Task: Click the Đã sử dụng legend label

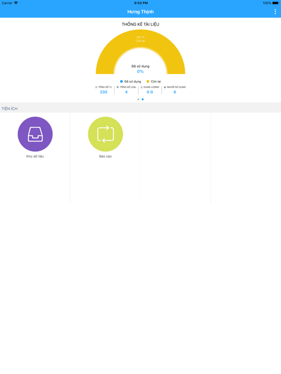Action: [133, 81]
